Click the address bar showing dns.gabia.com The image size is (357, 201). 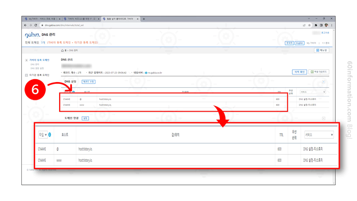[170, 25]
